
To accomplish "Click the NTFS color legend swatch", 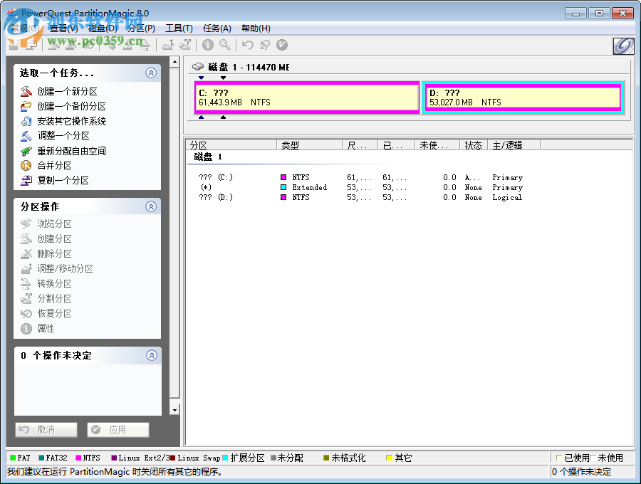I will 78,458.
